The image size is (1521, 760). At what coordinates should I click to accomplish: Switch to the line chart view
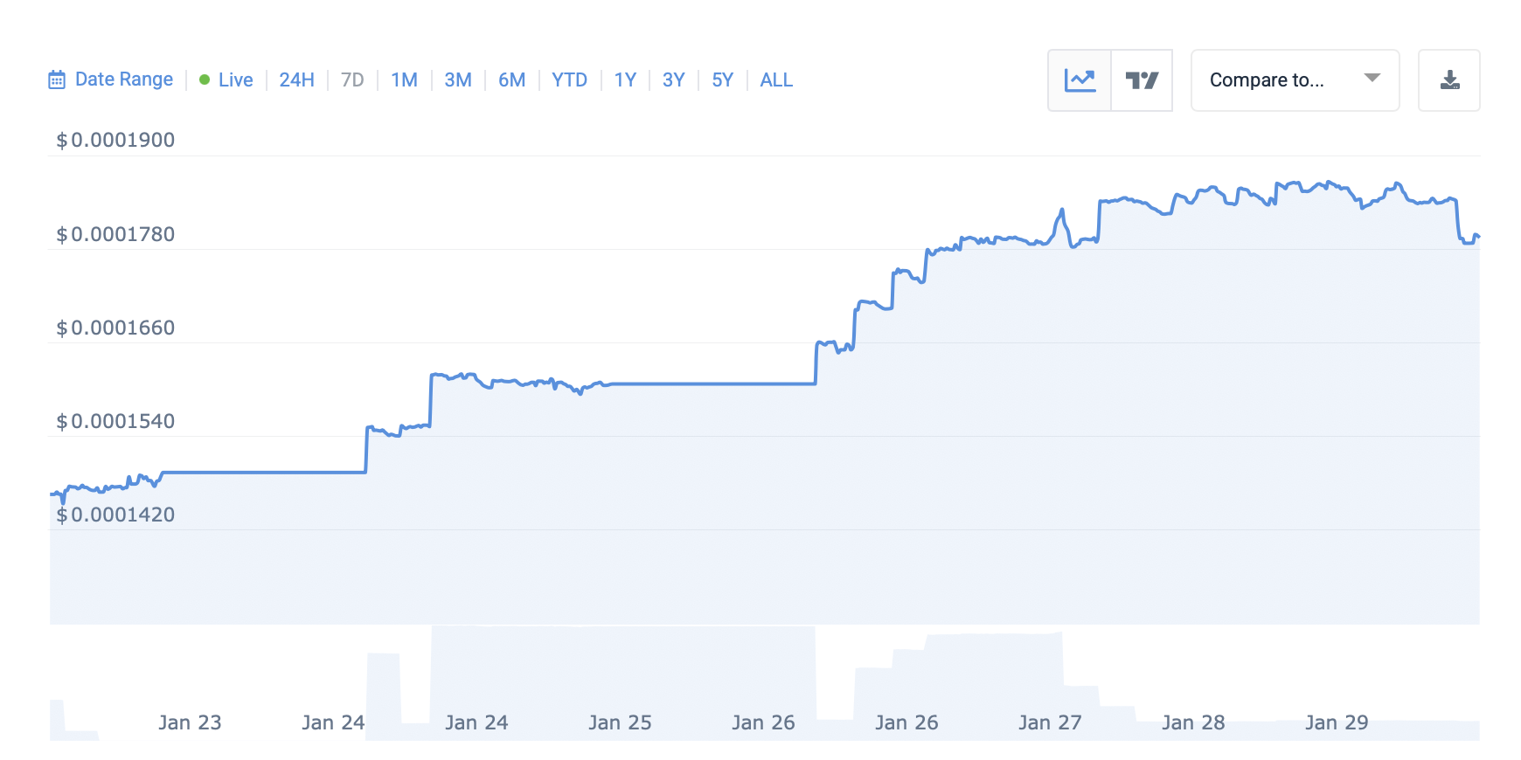point(1080,80)
